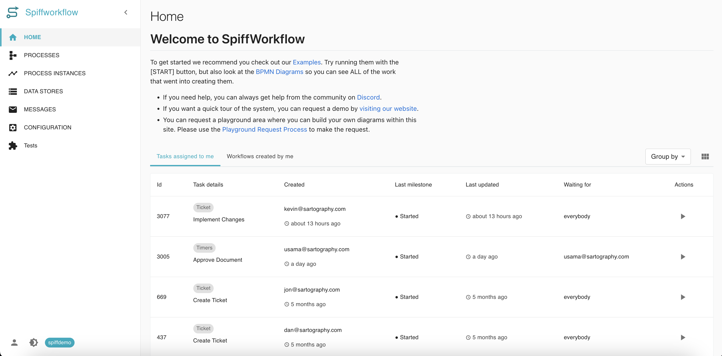Click the clock icon beside about 13 hours ago in Last updated
The height and width of the screenshot is (356, 722).
click(x=468, y=216)
